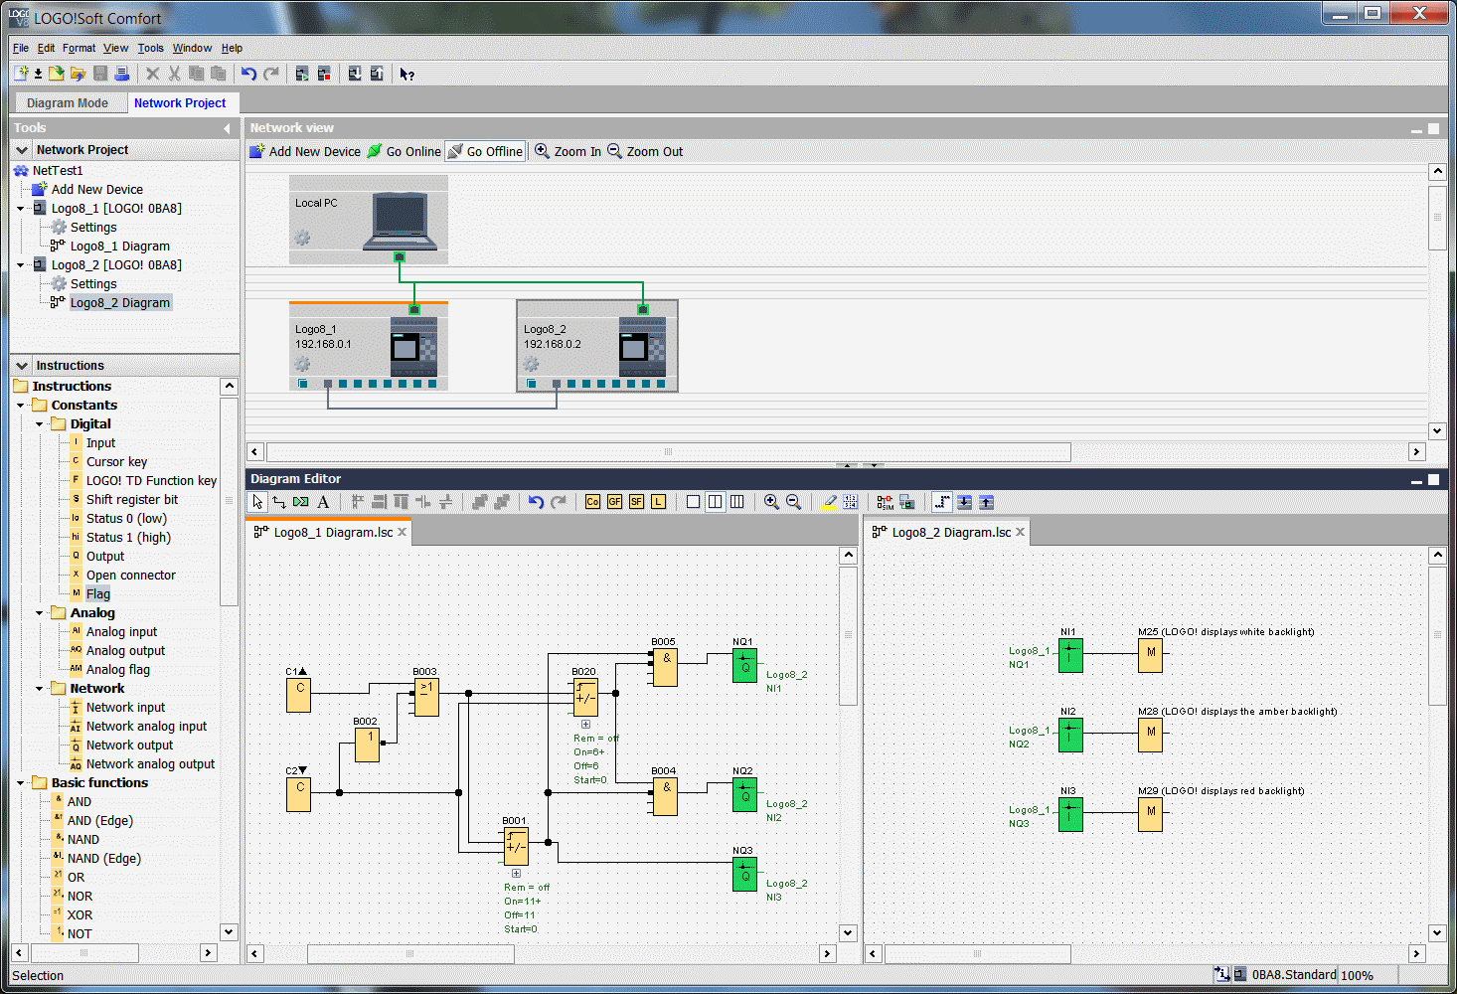Collapse the Instructions section chevron

pyautogui.click(x=22, y=366)
